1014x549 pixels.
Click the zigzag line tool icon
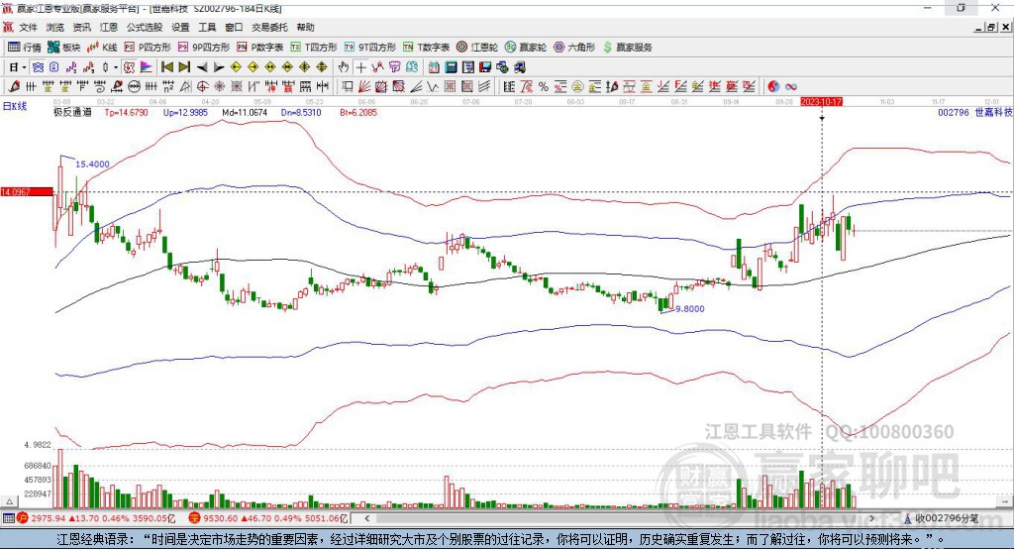(x=432, y=86)
